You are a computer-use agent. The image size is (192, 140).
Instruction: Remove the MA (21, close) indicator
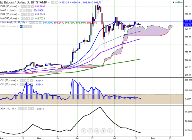pos(31,10)
